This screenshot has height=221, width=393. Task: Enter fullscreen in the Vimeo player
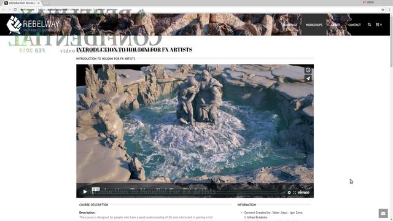tap(295, 192)
